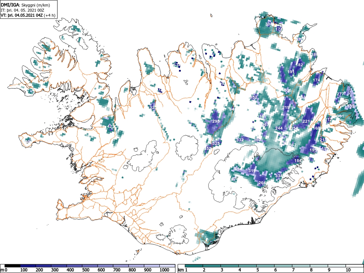Image resolution: width=364 pixels, height=273 pixels.
Task: Click the map value '277'
Action: [x=340, y=94]
